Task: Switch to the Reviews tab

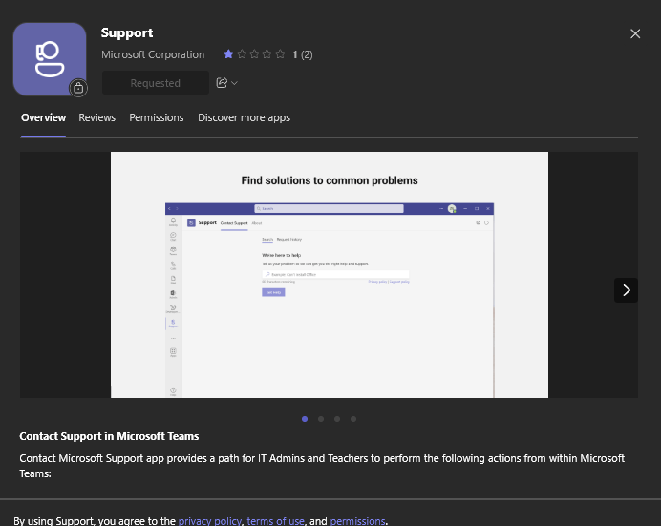Action: tap(97, 117)
